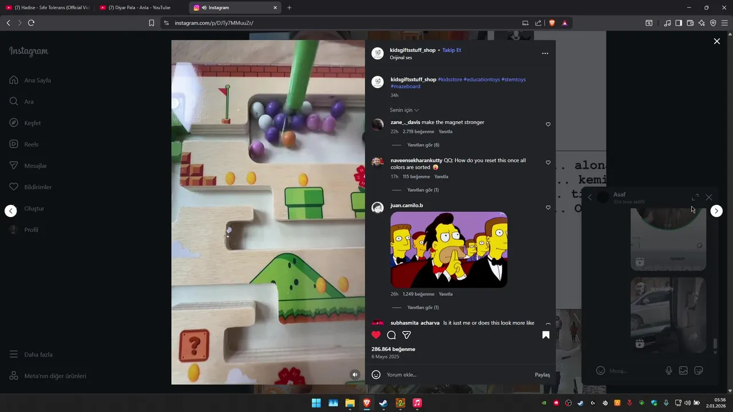Open music note playlist icon in toolbar

coord(667,23)
